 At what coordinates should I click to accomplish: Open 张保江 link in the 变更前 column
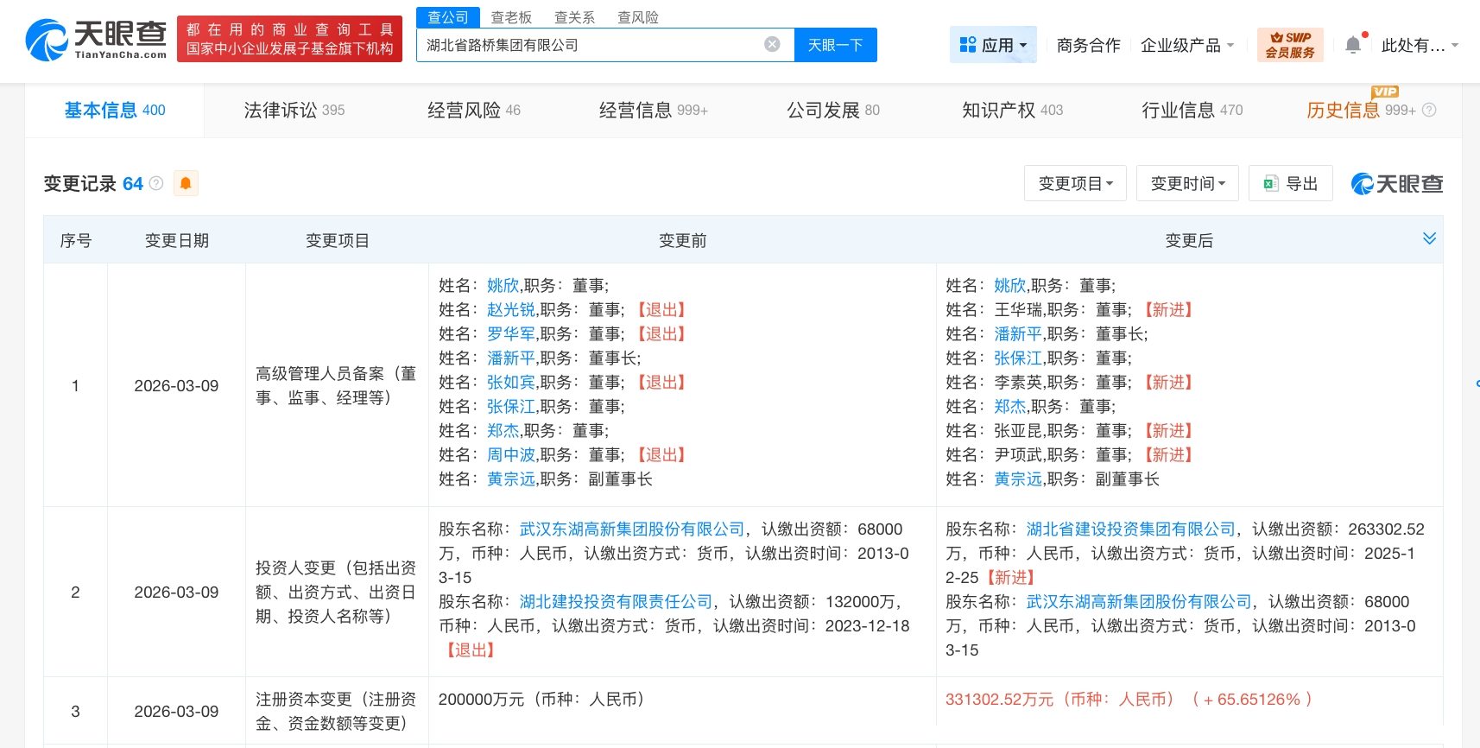pyautogui.click(x=511, y=406)
